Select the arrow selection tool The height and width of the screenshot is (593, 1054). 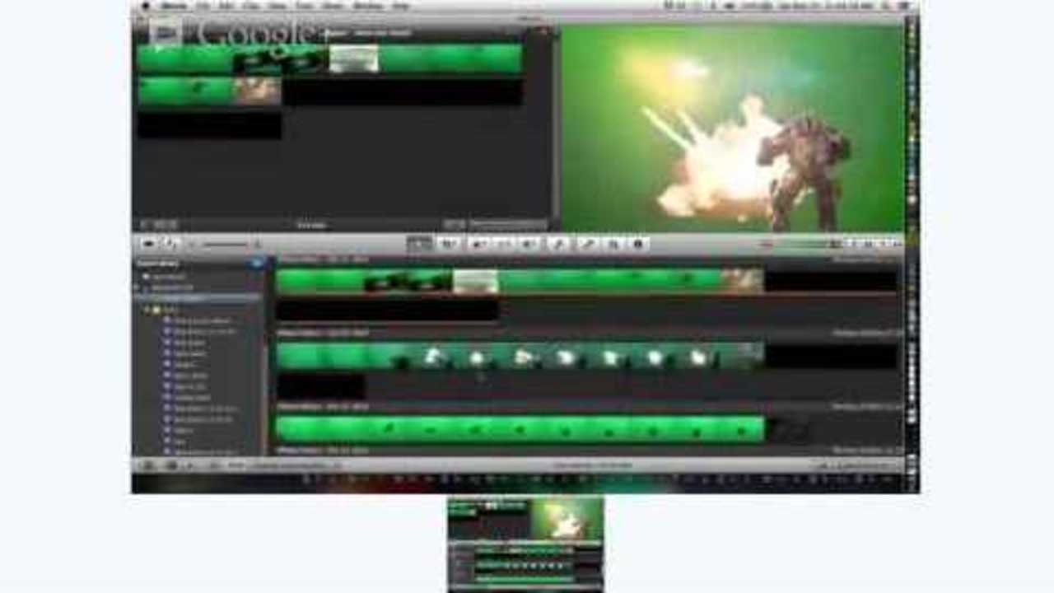click(419, 244)
